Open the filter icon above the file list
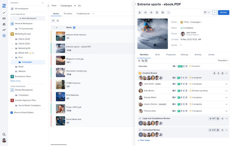The image size is (231, 146). (53, 21)
